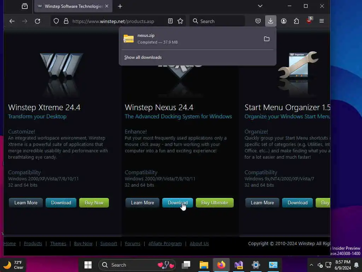Click Buy Ultimate for Winstep Nexus
This screenshot has width=362, height=272.
point(215,203)
